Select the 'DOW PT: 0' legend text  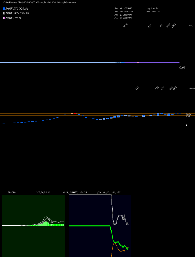pyautogui.click(x=13, y=18)
